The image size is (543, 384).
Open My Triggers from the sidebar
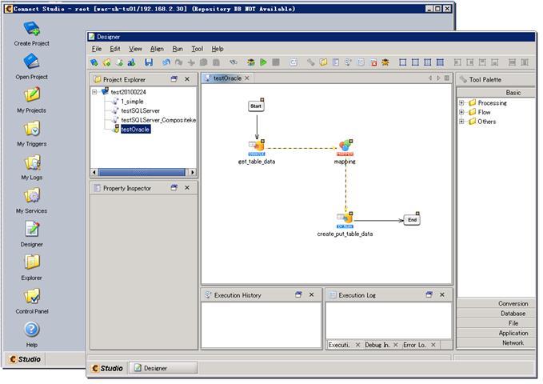pyautogui.click(x=32, y=130)
